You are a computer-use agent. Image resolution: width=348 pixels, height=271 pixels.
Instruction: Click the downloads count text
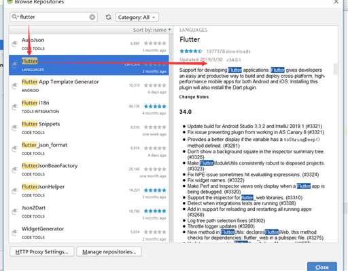(x=228, y=51)
